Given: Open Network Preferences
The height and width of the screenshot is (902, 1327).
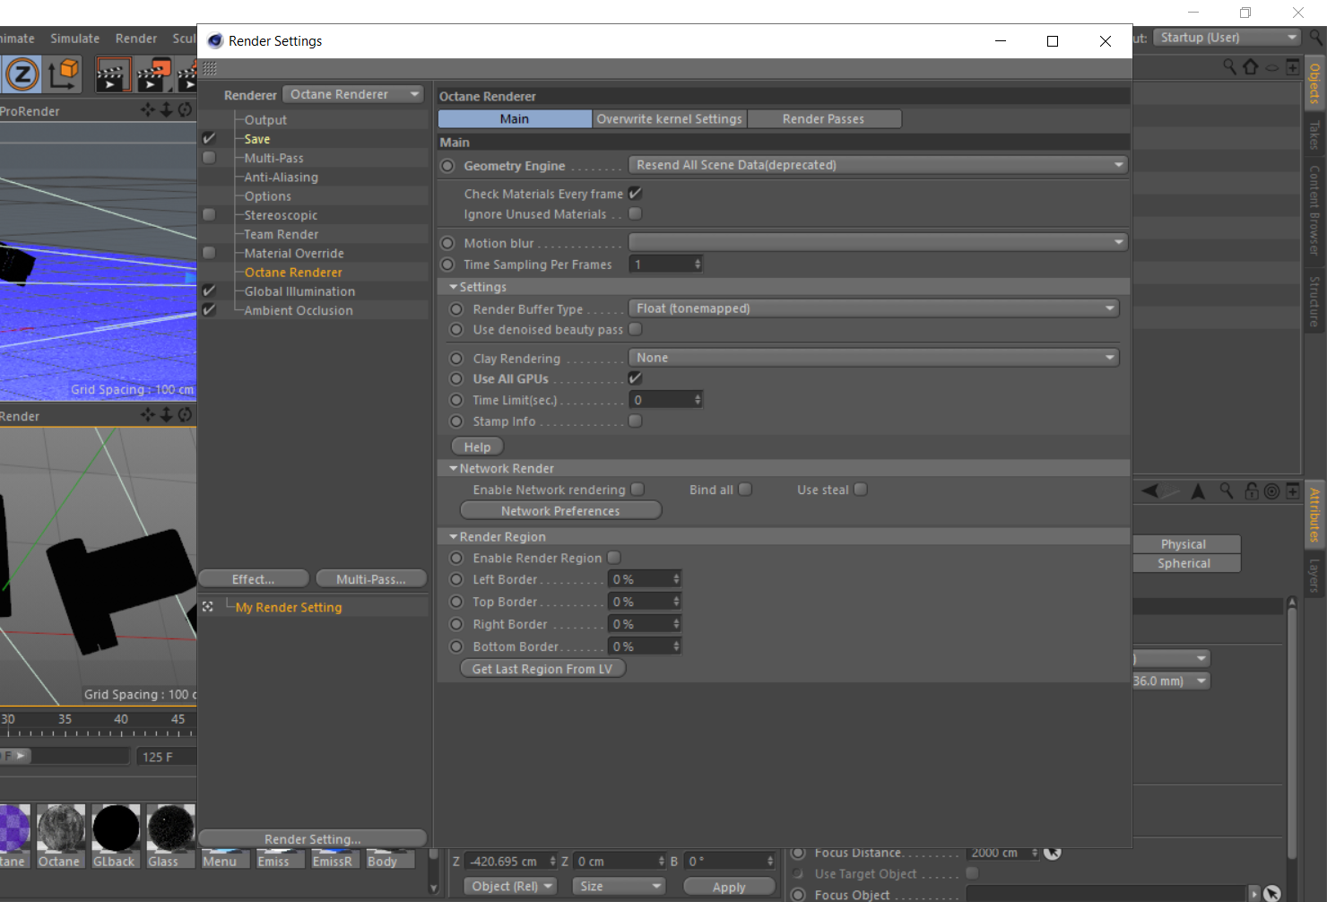Looking at the screenshot, I should [x=561, y=510].
